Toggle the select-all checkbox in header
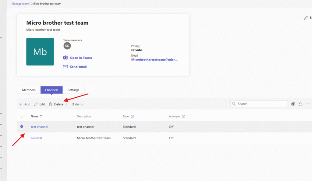Screen dimensions: 312x181 click(x=22, y=117)
